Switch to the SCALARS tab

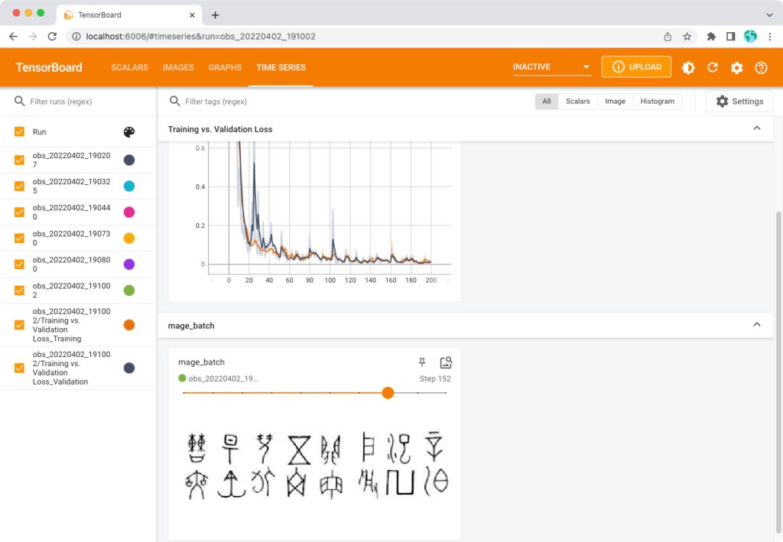click(129, 67)
